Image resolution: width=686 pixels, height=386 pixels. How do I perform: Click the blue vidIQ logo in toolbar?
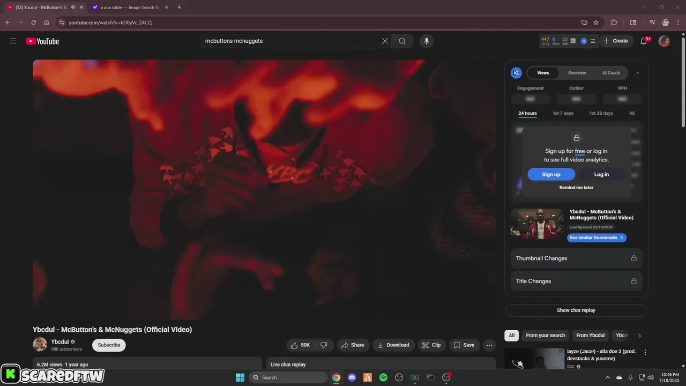(584, 41)
